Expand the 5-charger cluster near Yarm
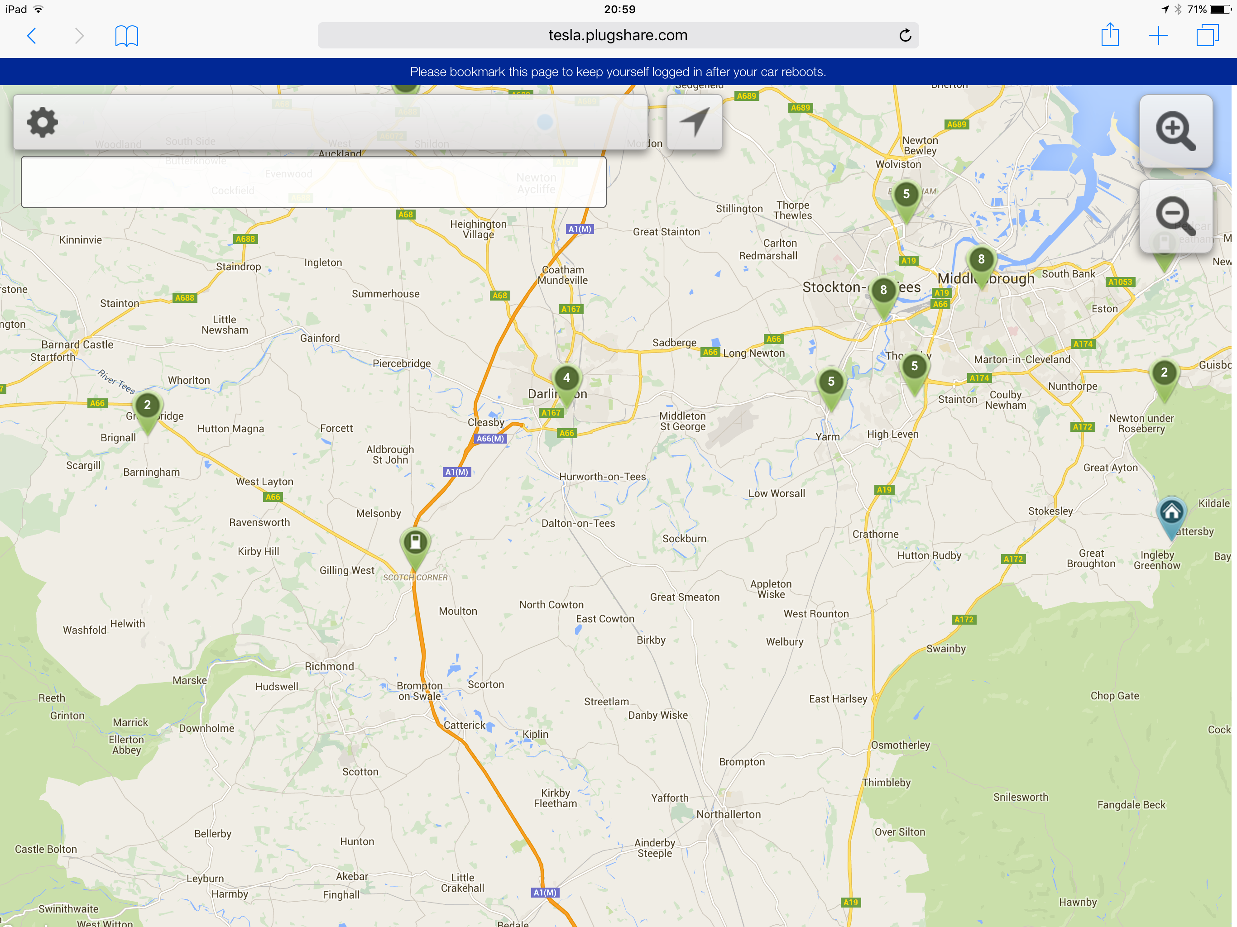 tap(831, 383)
